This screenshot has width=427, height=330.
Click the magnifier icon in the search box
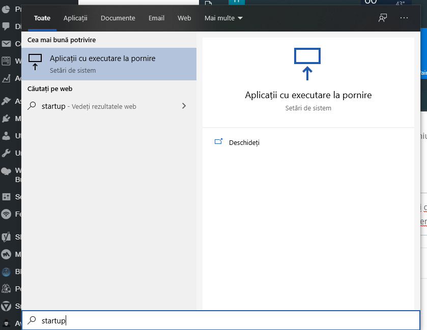(x=32, y=320)
